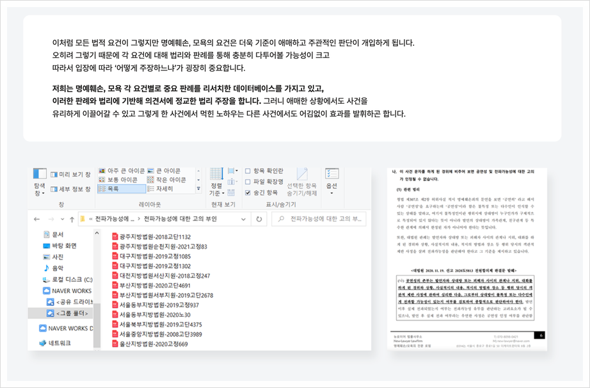Go back with the back arrow
This screenshot has width=590, height=388.
36,219
